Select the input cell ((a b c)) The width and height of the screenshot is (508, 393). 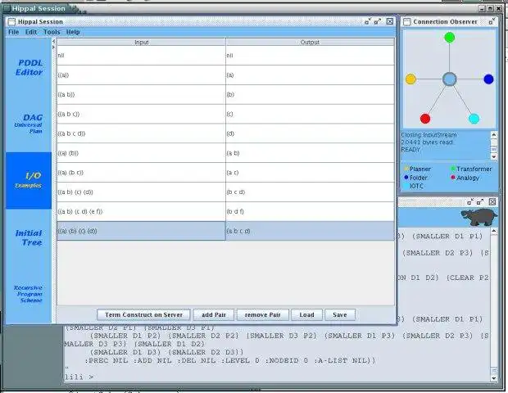(141, 114)
